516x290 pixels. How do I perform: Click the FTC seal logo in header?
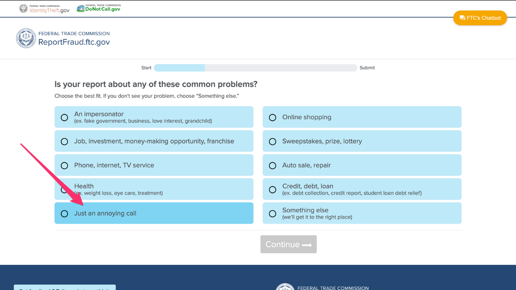[x=26, y=38]
